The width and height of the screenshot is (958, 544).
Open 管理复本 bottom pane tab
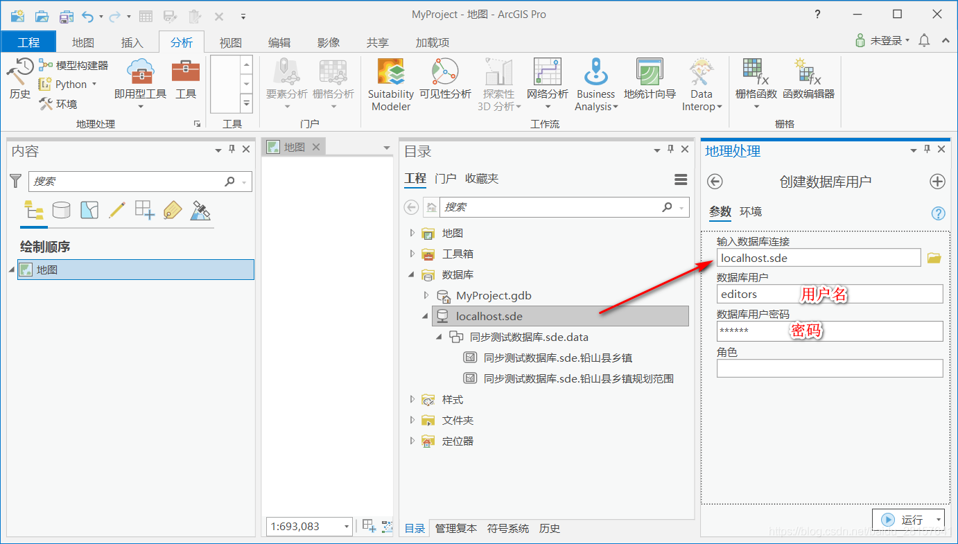tap(456, 528)
